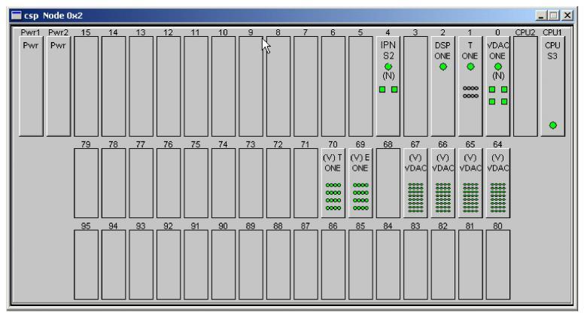This screenshot has height=315, width=584.
Task: Select the (V) VDAC card in slot 67
Action: click(415, 183)
